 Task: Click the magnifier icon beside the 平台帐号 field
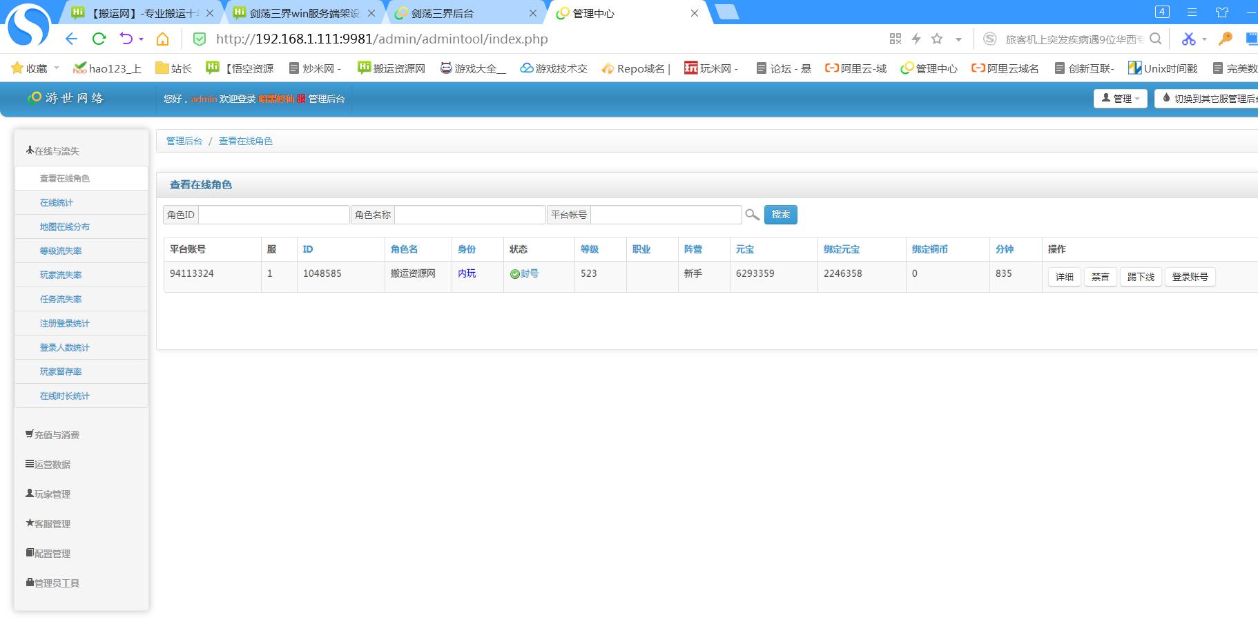pos(752,215)
